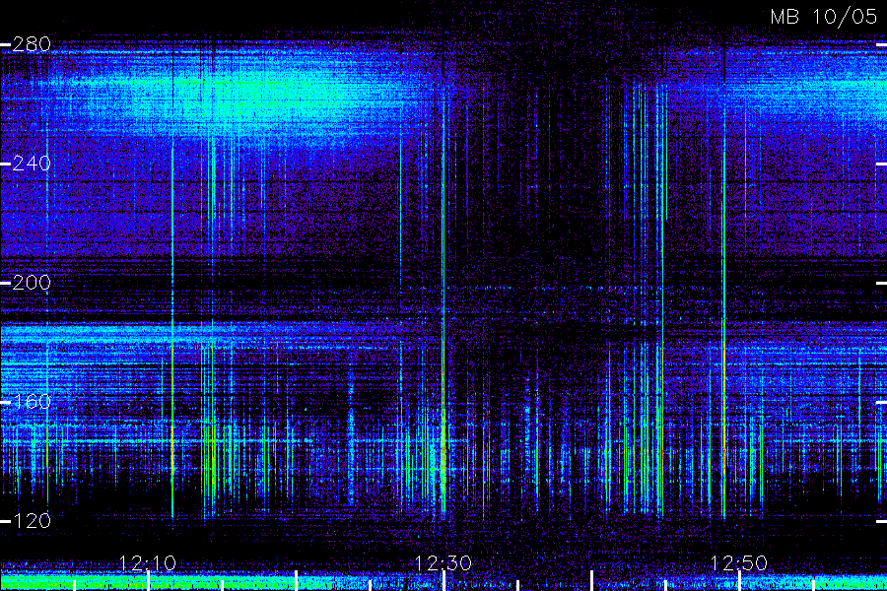Click the 12:50 time label
Image resolution: width=887 pixels, height=591 pixels.
tap(739, 563)
